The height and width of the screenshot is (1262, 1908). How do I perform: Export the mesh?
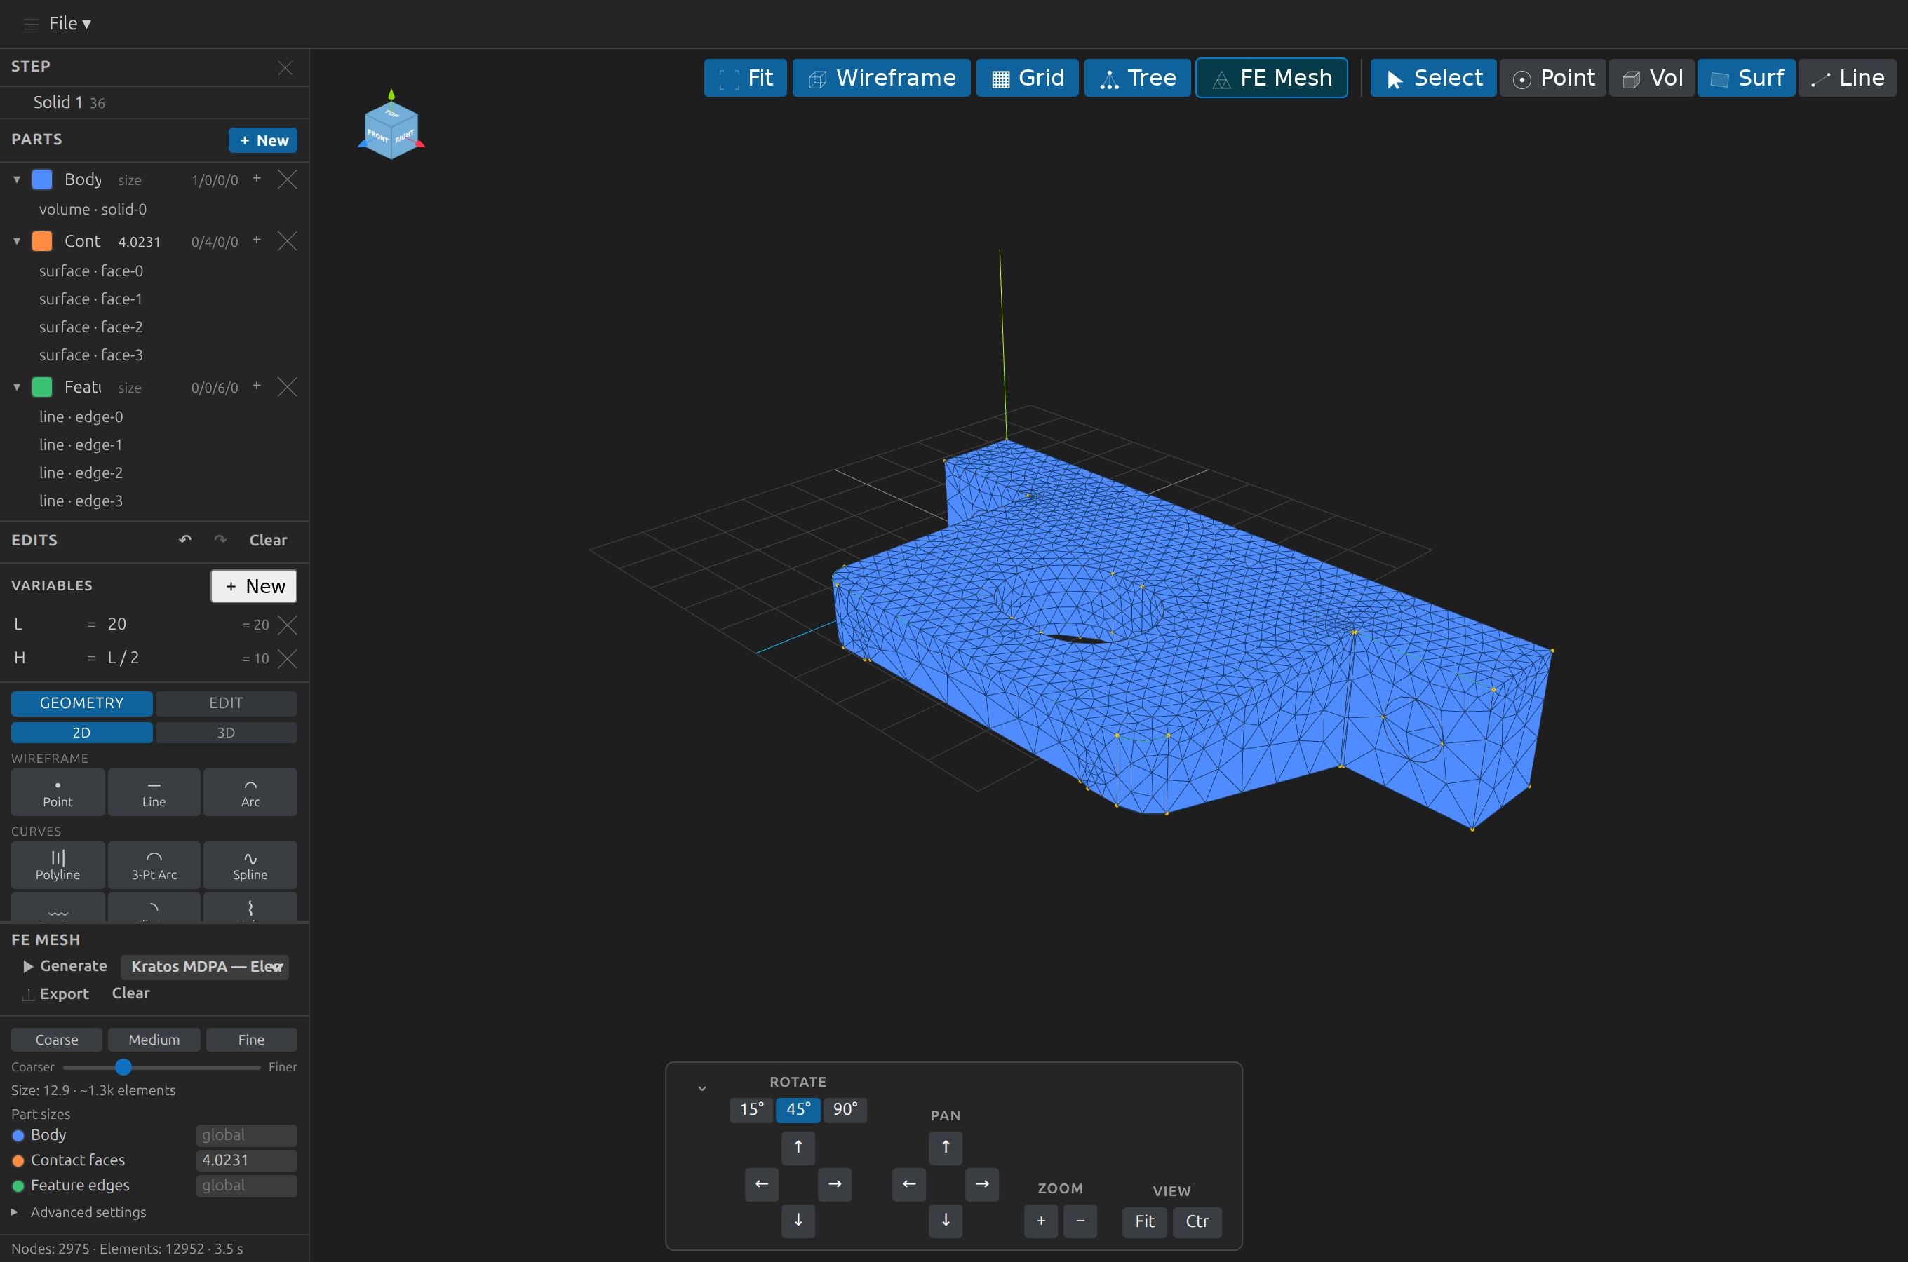click(55, 994)
